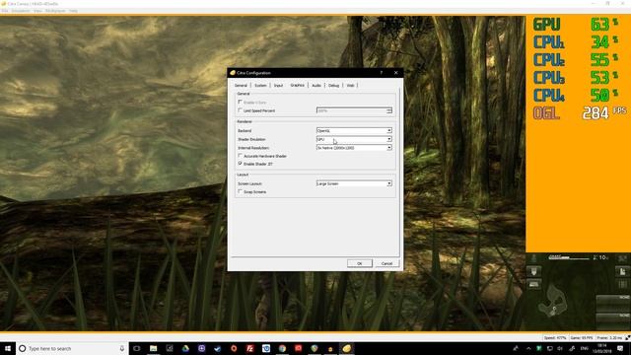Open the taskbar clock and date
631x355 pixels.
point(602,348)
